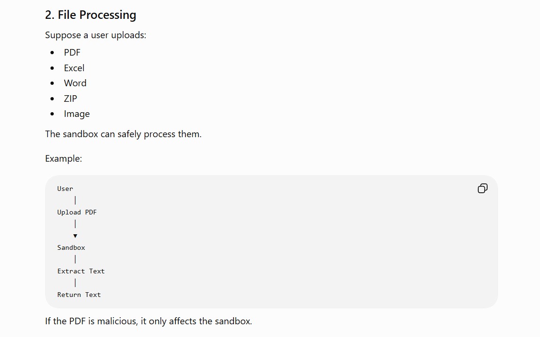This screenshot has width=540, height=337.
Task: Select the PDF bullet item
Action: point(72,52)
